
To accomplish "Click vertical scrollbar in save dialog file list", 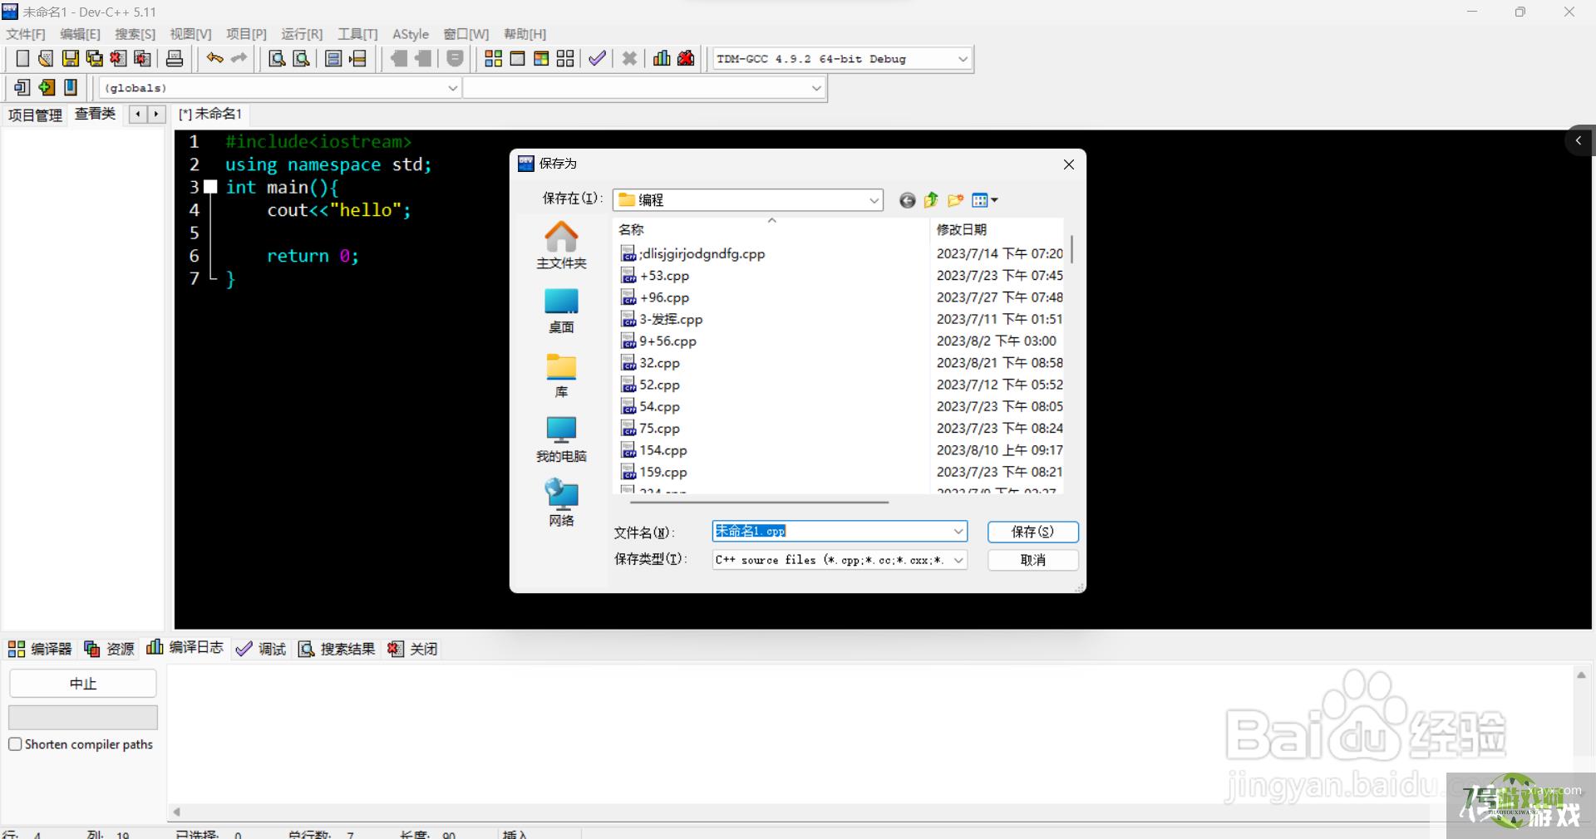I will [1071, 249].
